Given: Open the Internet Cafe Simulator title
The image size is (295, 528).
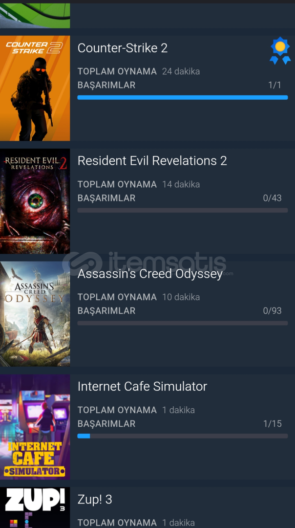Looking at the screenshot, I should [142, 386].
